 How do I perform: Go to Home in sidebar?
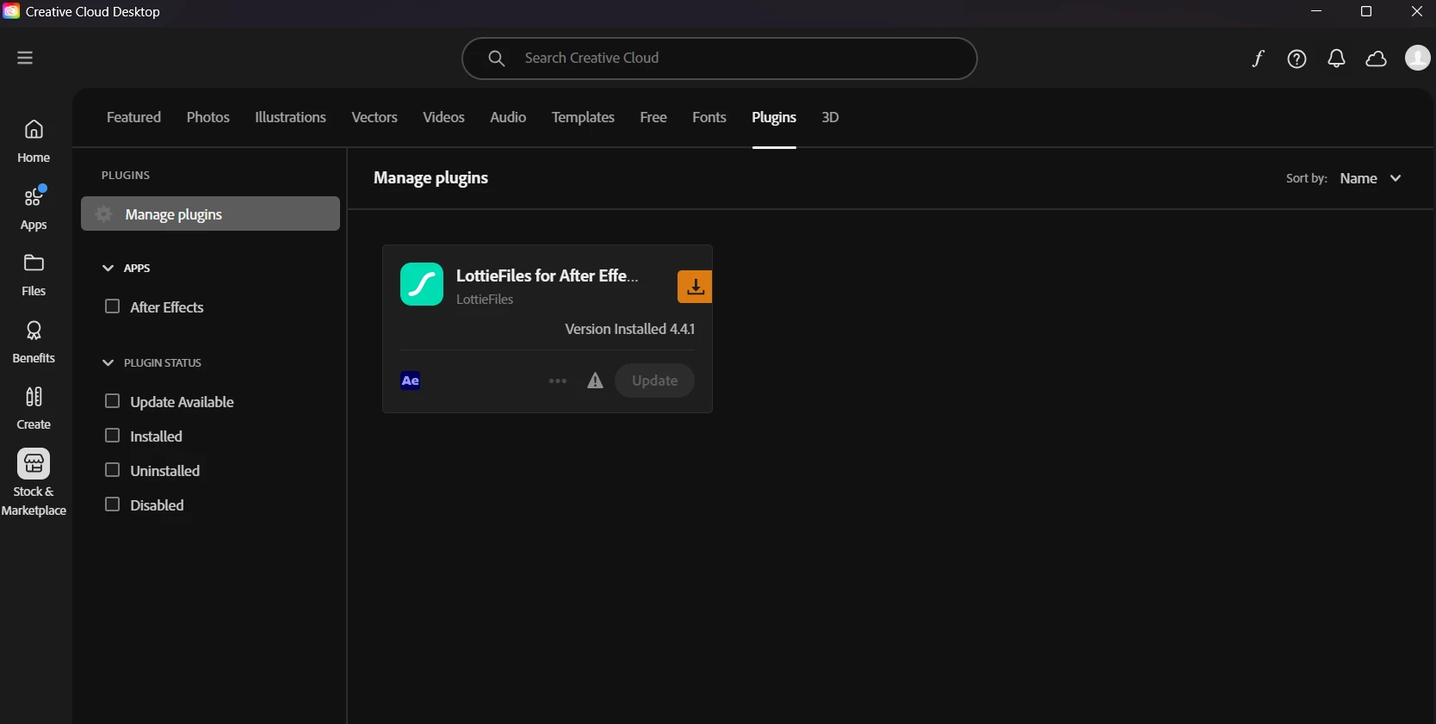34,141
